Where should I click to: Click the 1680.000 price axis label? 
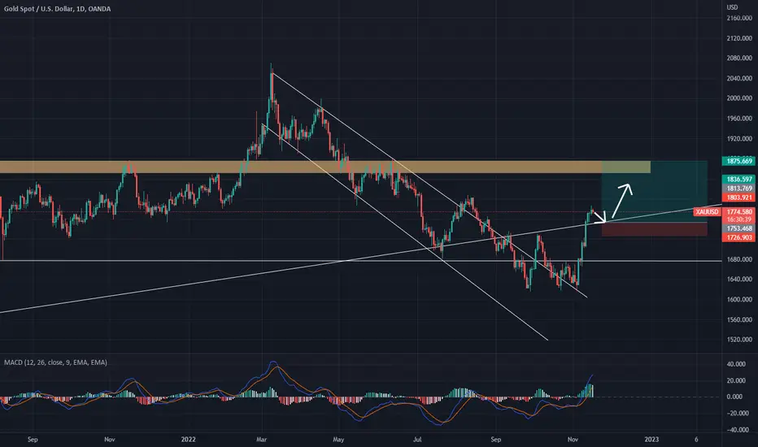tap(739, 259)
